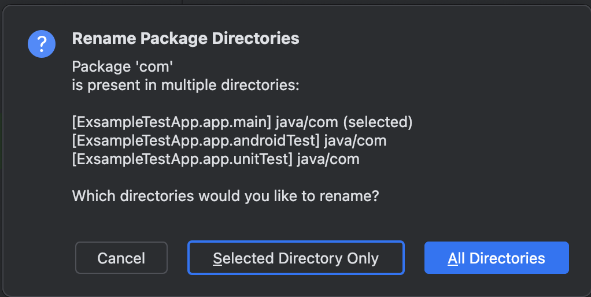Click the [ExsampleTestApp.app.main] module name
591x297 pixels.
(x=172, y=122)
